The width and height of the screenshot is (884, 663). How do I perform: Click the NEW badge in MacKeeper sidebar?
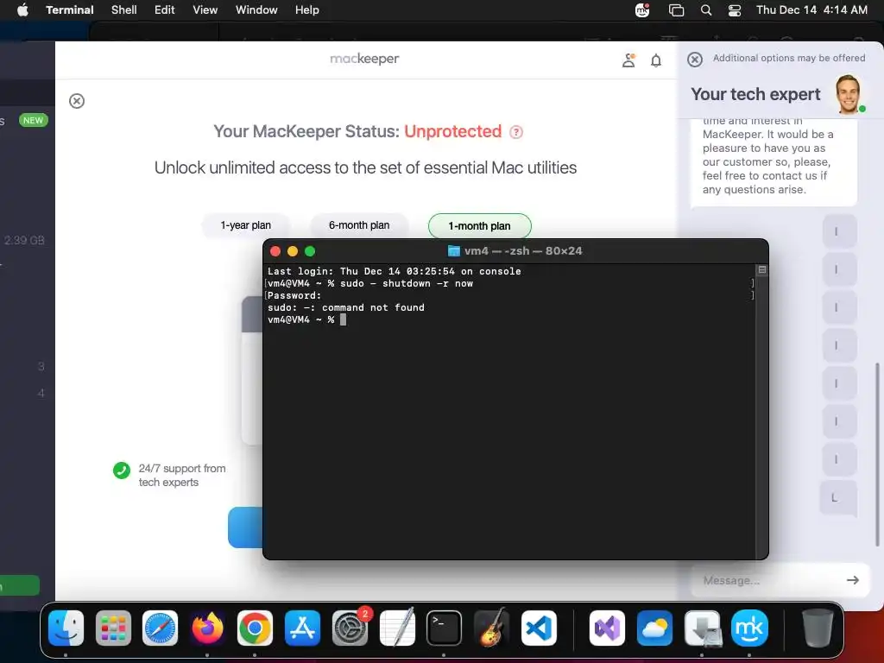[34, 120]
